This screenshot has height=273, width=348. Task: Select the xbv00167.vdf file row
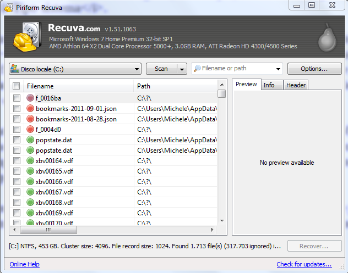click(113, 192)
